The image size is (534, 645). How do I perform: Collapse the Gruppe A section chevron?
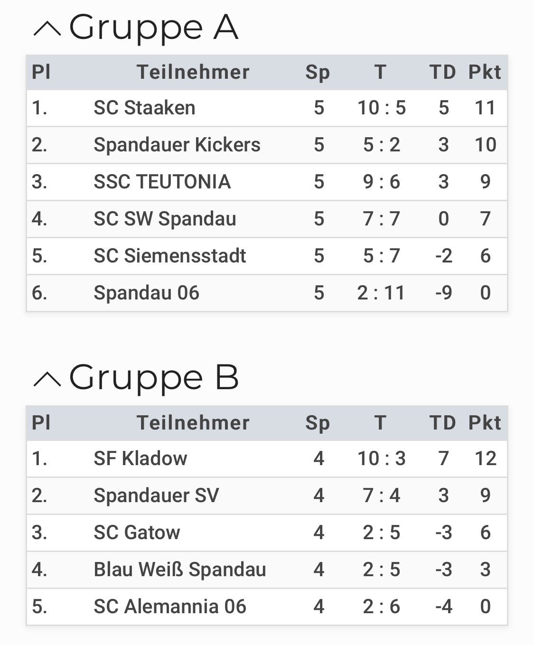coord(47,29)
